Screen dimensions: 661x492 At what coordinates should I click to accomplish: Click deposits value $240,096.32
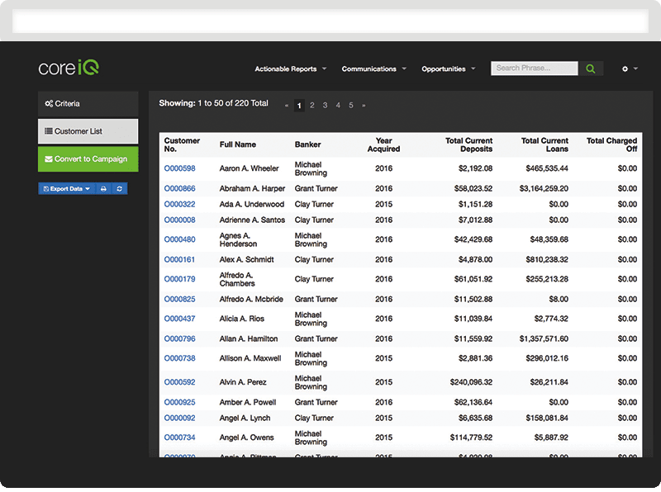tap(471, 382)
